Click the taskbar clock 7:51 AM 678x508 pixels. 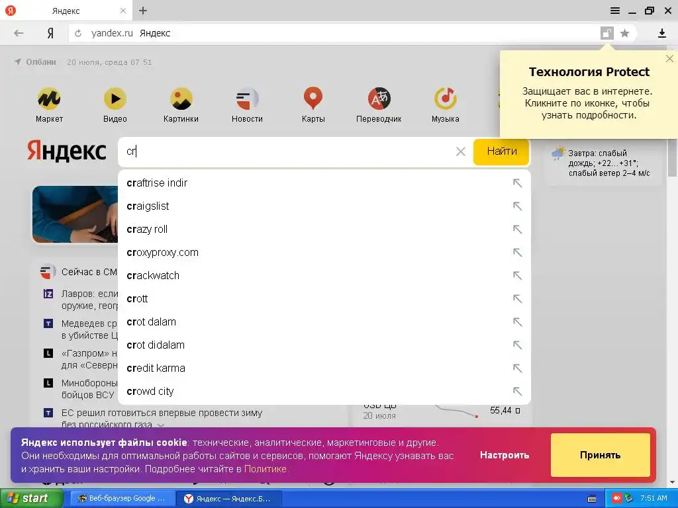coord(654,498)
